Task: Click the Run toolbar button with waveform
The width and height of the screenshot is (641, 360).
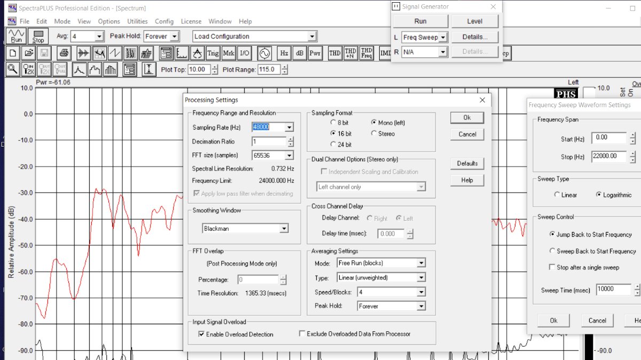Action: click(17, 36)
